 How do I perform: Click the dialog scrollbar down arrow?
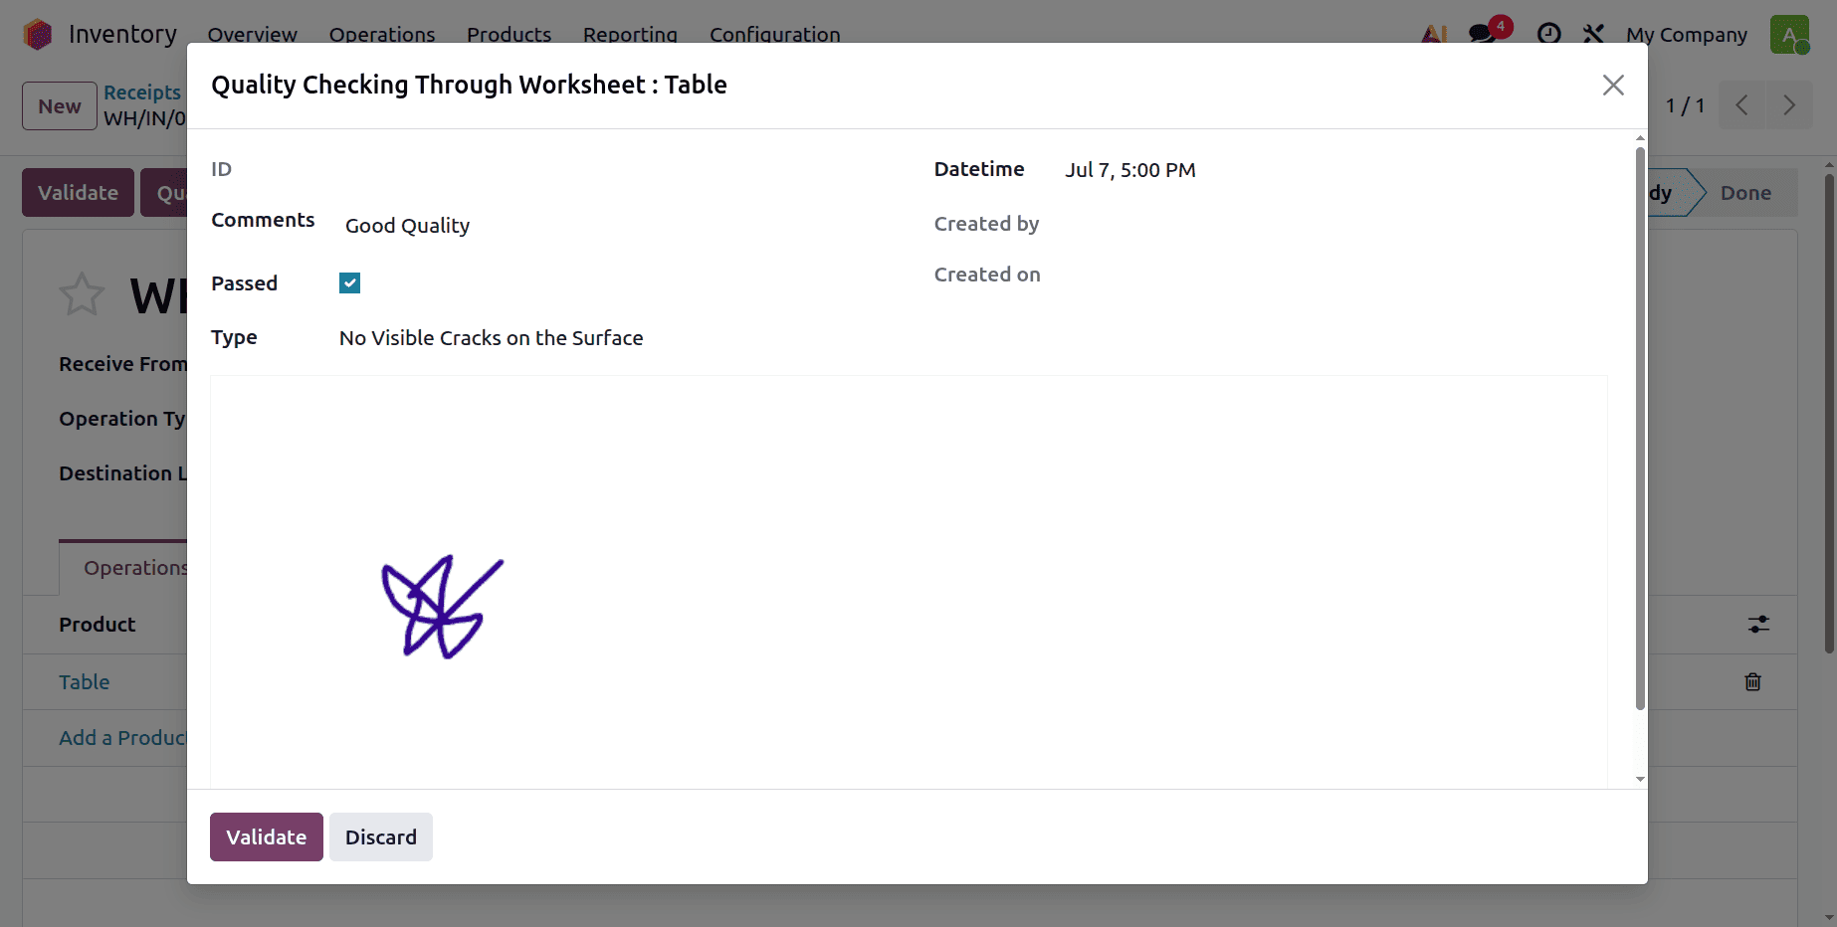click(1640, 780)
